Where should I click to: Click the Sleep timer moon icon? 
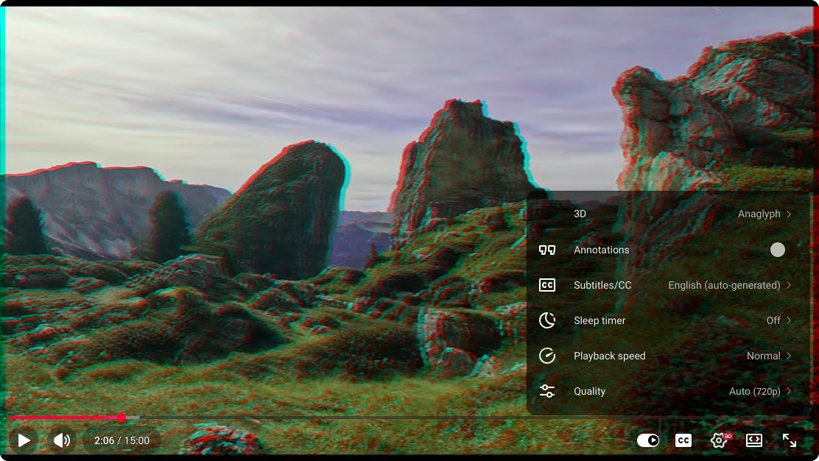(x=547, y=320)
